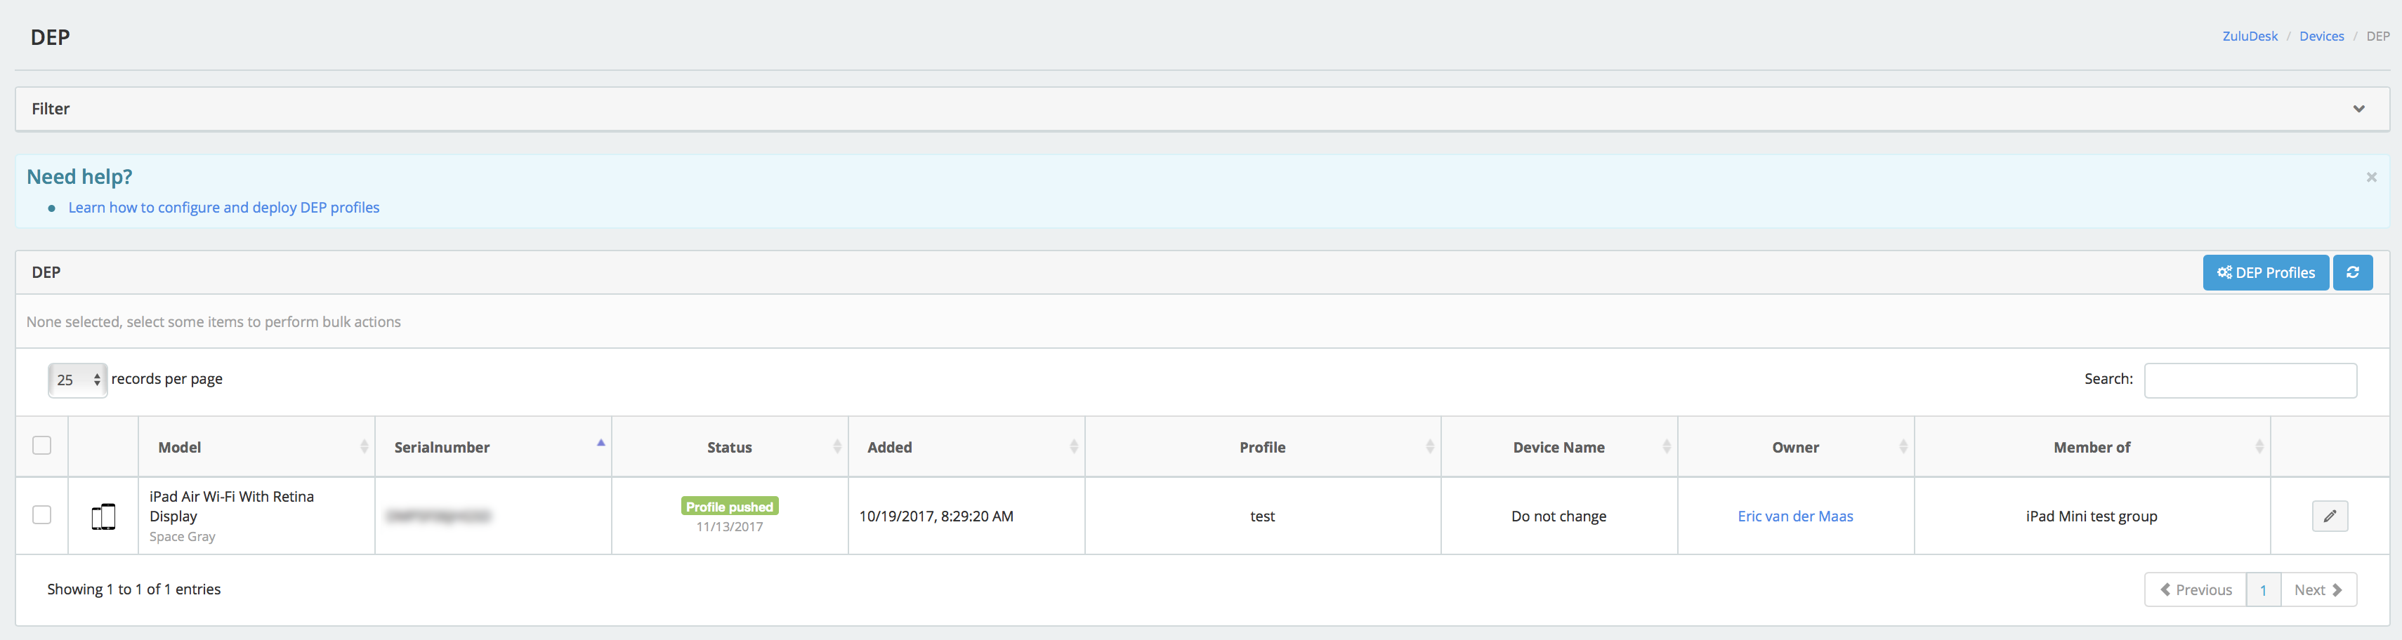The height and width of the screenshot is (640, 2402).
Task: Click the refresh DEP devices icon button
Action: [x=2351, y=272]
